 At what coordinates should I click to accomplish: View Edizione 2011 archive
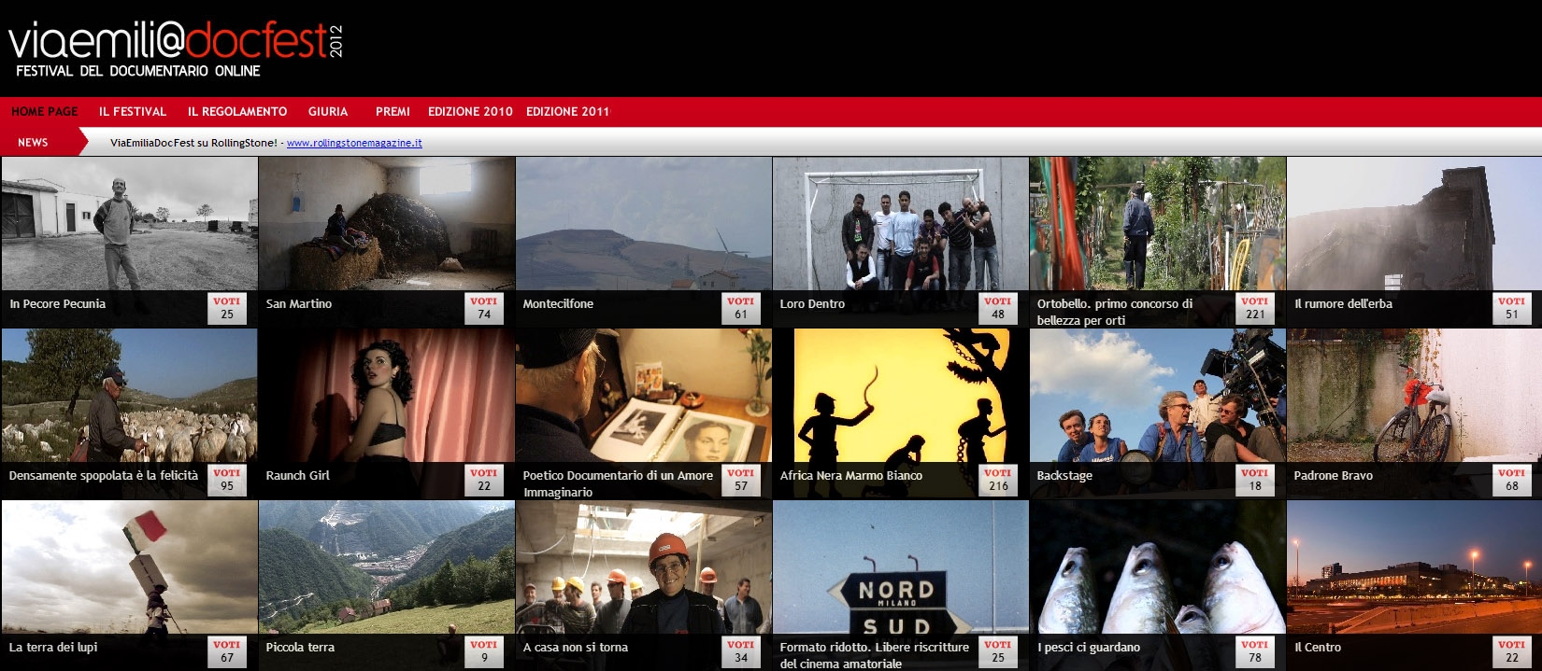[567, 111]
